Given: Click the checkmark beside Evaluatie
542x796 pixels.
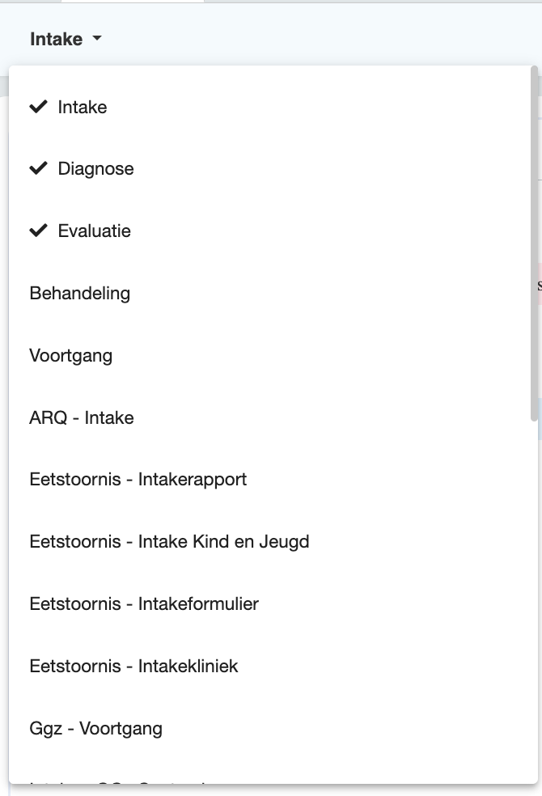Looking at the screenshot, I should click(x=37, y=231).
